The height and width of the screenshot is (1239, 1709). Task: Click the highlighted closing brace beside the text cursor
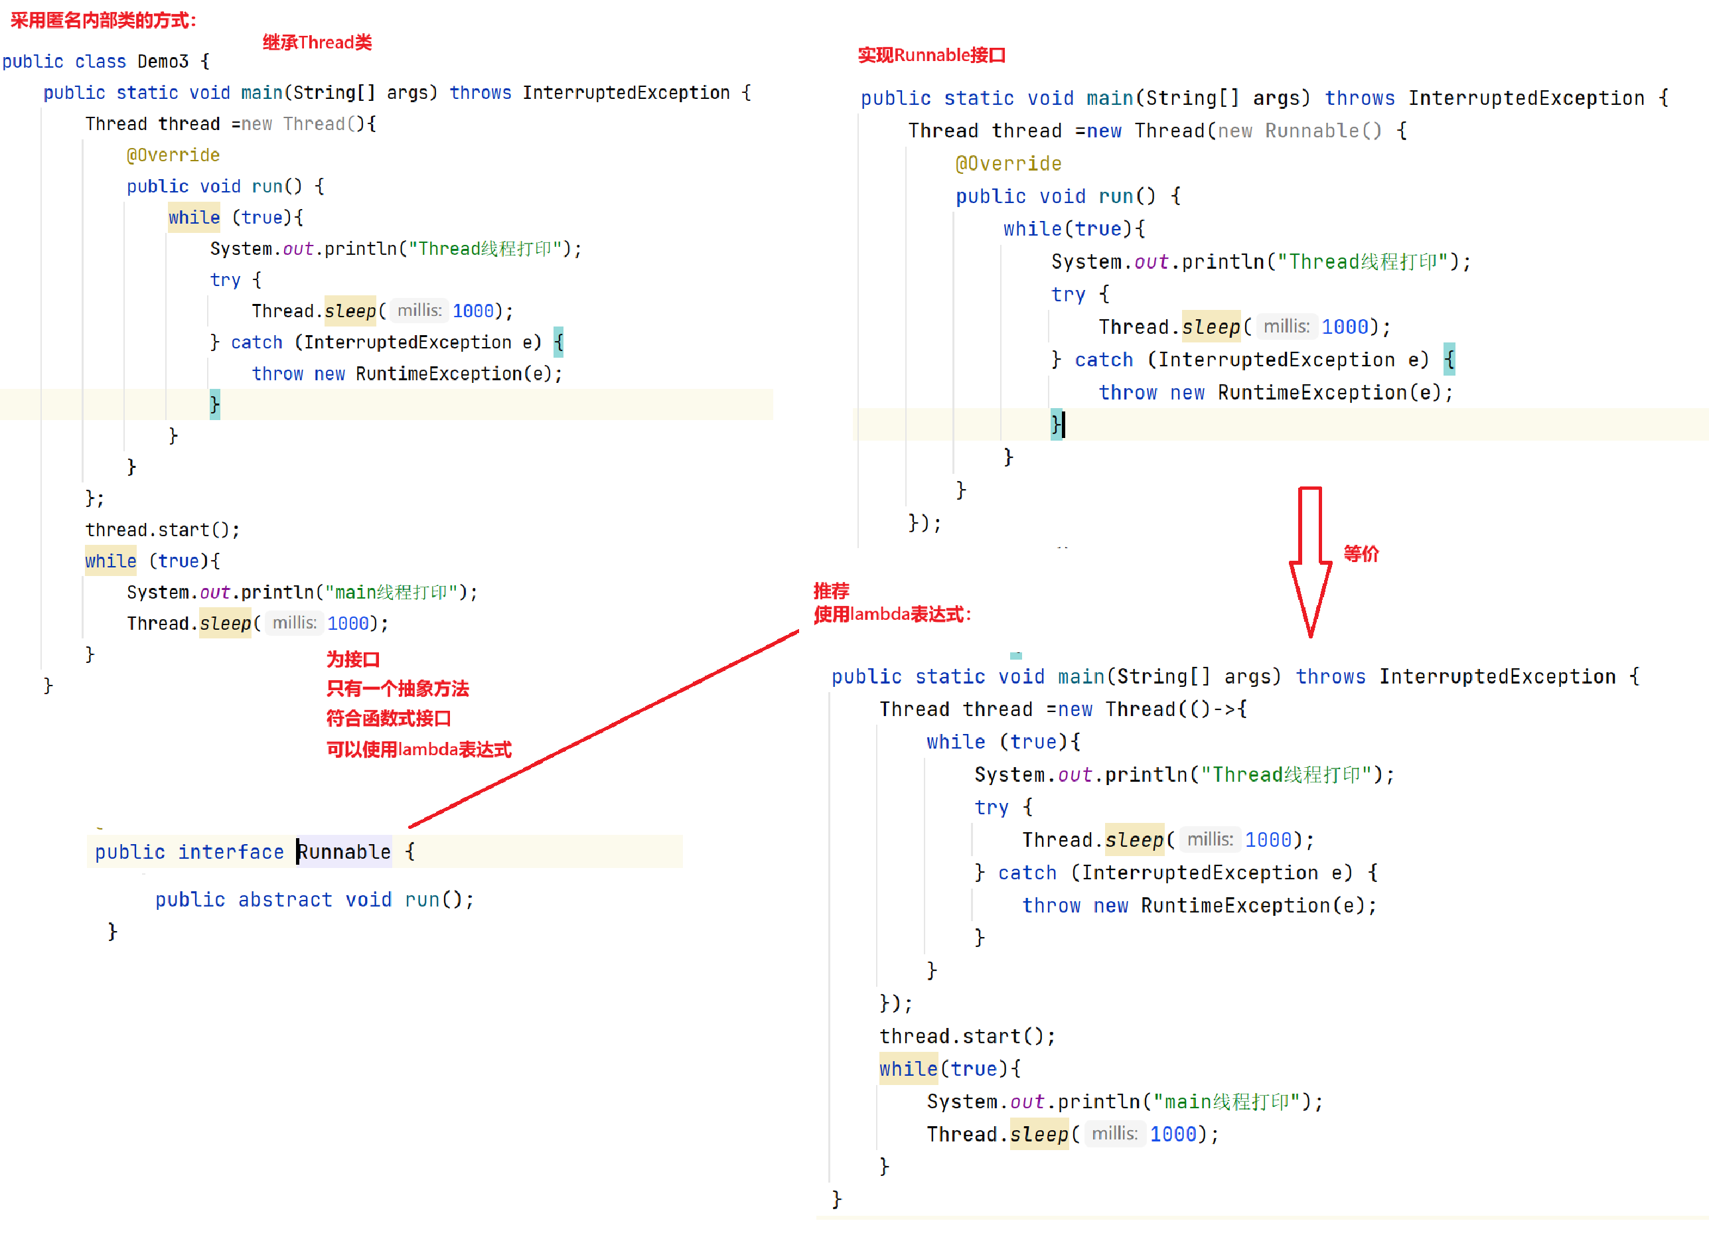tap(1057, 424)
